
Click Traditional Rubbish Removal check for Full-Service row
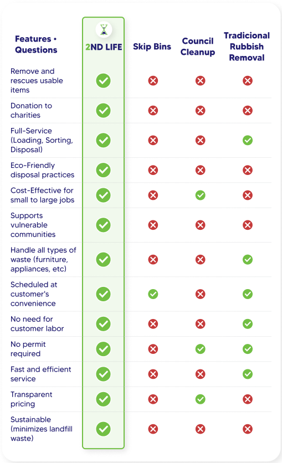click(248, 140)
